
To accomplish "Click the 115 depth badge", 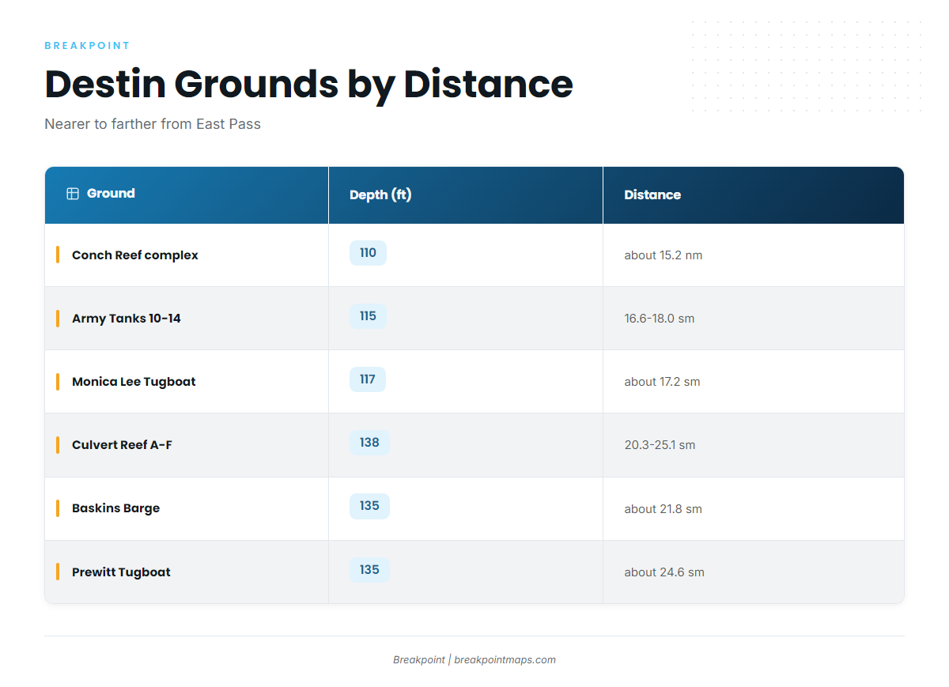I will pos(368,316).
